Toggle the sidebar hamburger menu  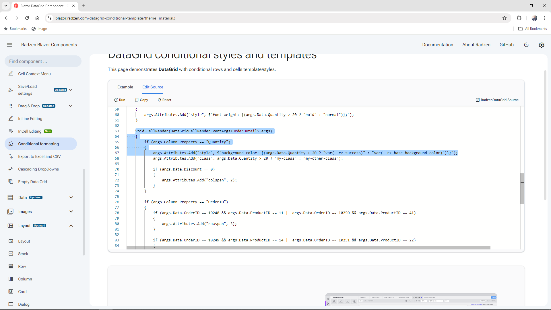click(x=9, y=45)
